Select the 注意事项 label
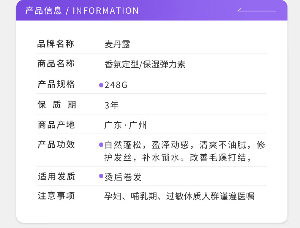This screenshot has height=228, width=300. point(56,196)
